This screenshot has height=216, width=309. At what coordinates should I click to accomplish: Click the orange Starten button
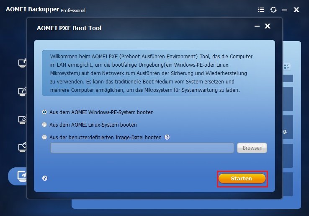(x=242, y=179)
